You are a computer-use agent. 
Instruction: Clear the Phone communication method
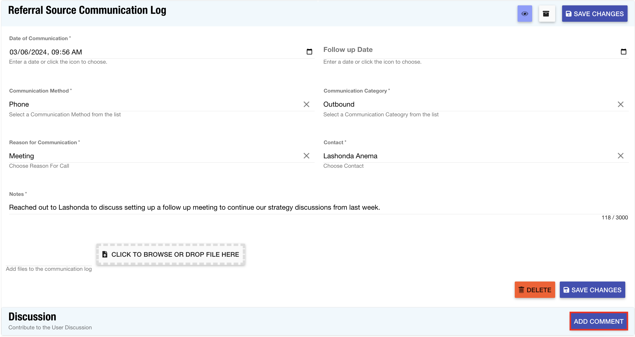click(x=306, y=104)
